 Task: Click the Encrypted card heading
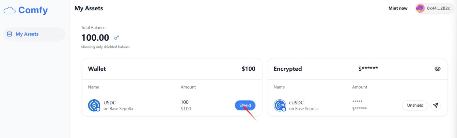288,69
